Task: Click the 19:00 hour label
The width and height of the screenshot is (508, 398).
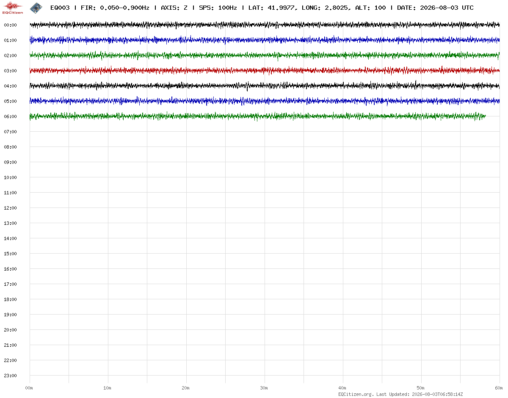Action: pos(10,315)
